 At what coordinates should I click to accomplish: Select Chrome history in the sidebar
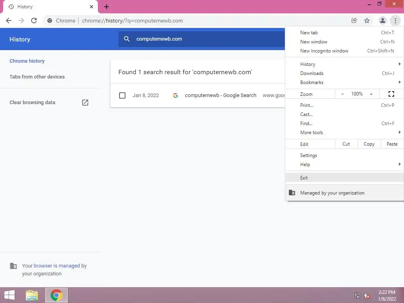(x=27, y=61)
